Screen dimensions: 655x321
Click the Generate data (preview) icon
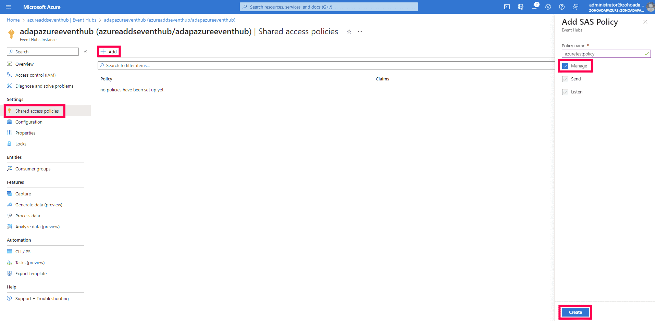[x=10, y=205]
